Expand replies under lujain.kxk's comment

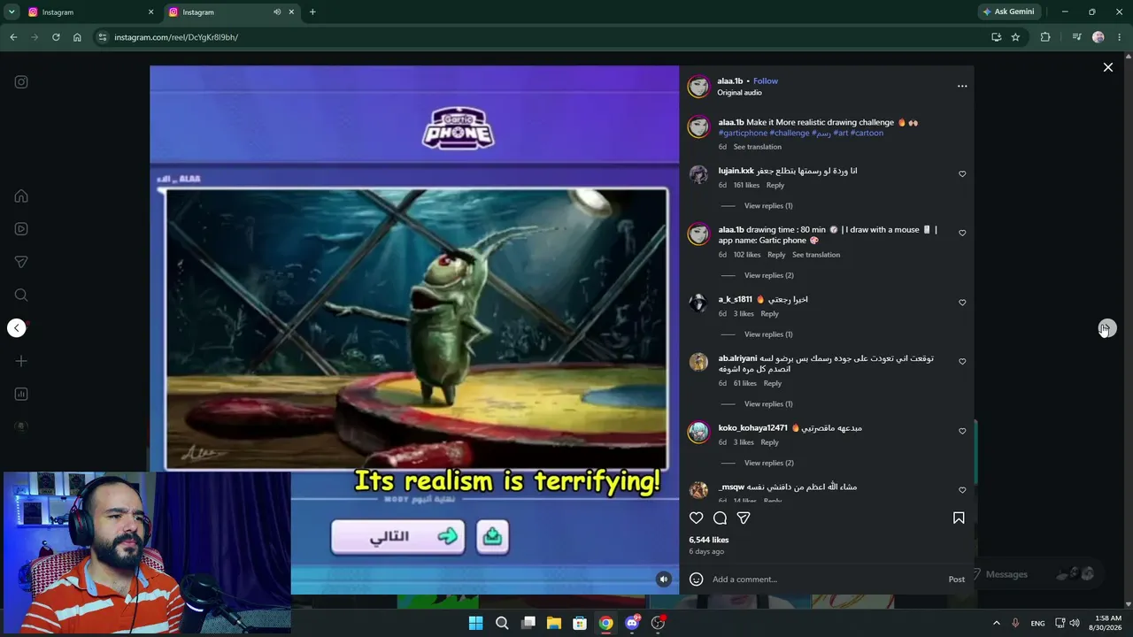(768, 206)
